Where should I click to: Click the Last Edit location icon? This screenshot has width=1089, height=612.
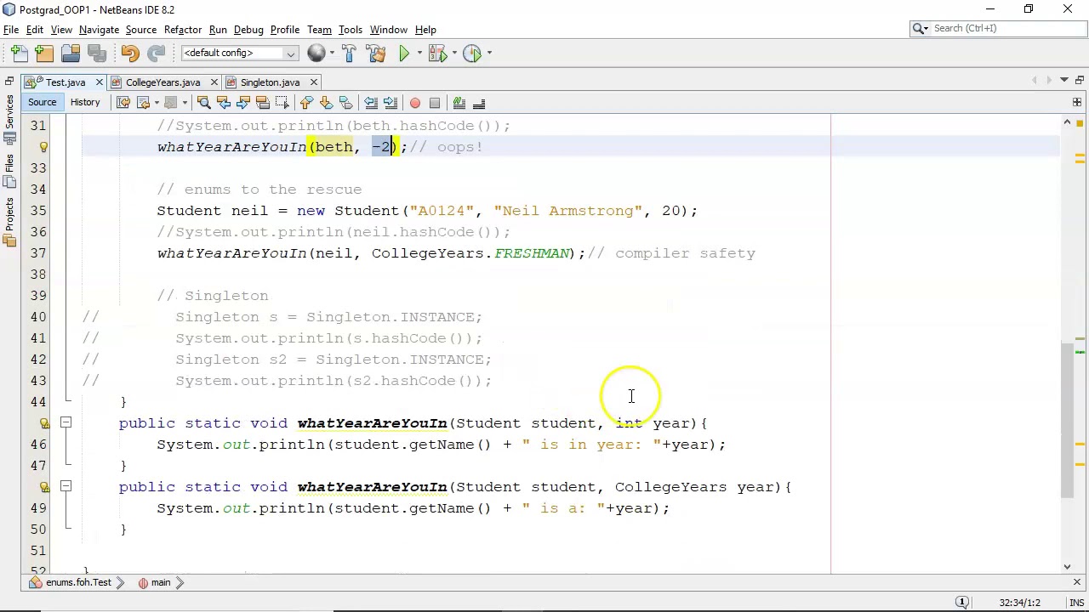(x=123, y=103)
